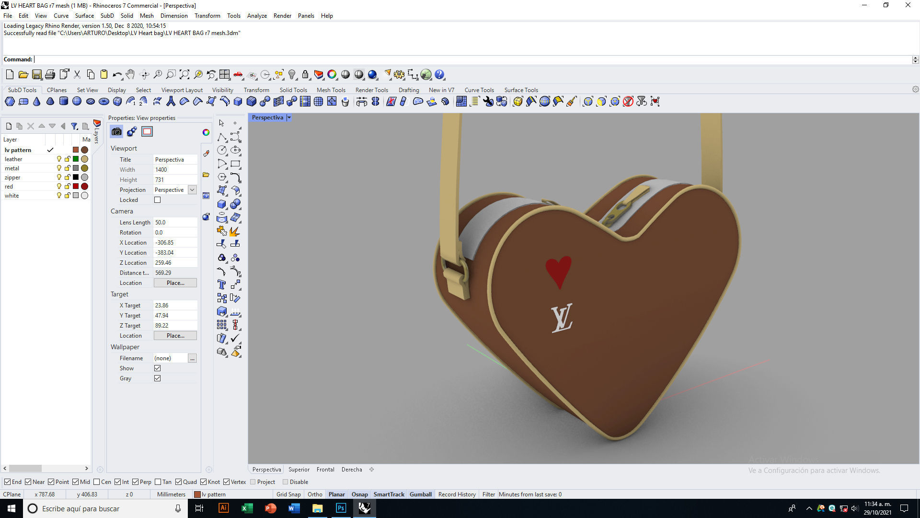Open the Perspectiva viewport title menu arrow
Viewport: 920px width, 518px height.
(289, 118)
